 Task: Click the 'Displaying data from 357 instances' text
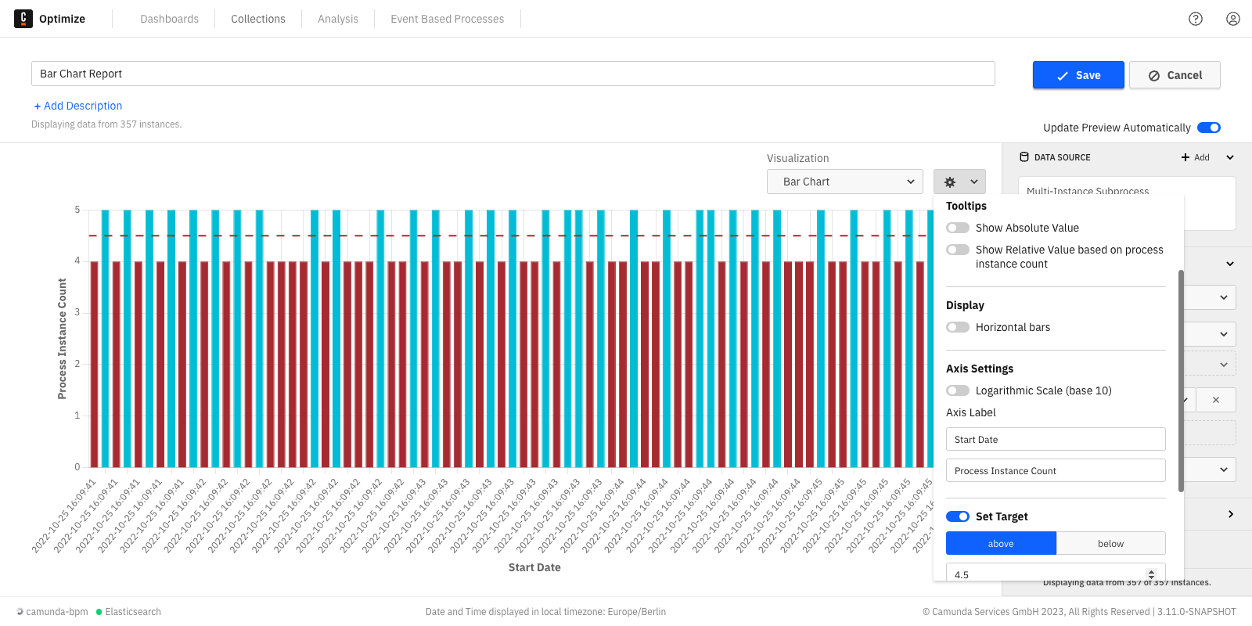tap(106, 124)
